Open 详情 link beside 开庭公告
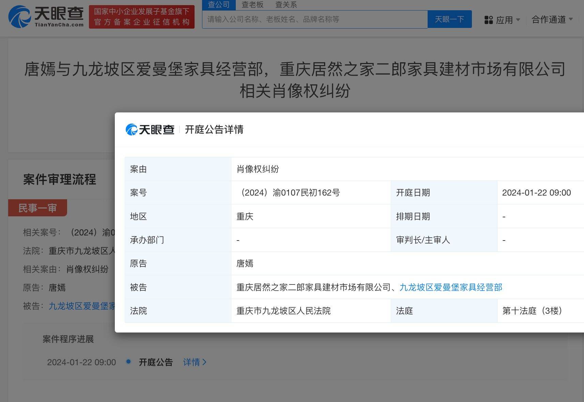 191,362
